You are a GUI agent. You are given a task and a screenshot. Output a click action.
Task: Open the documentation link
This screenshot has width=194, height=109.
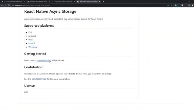point(44,60)
